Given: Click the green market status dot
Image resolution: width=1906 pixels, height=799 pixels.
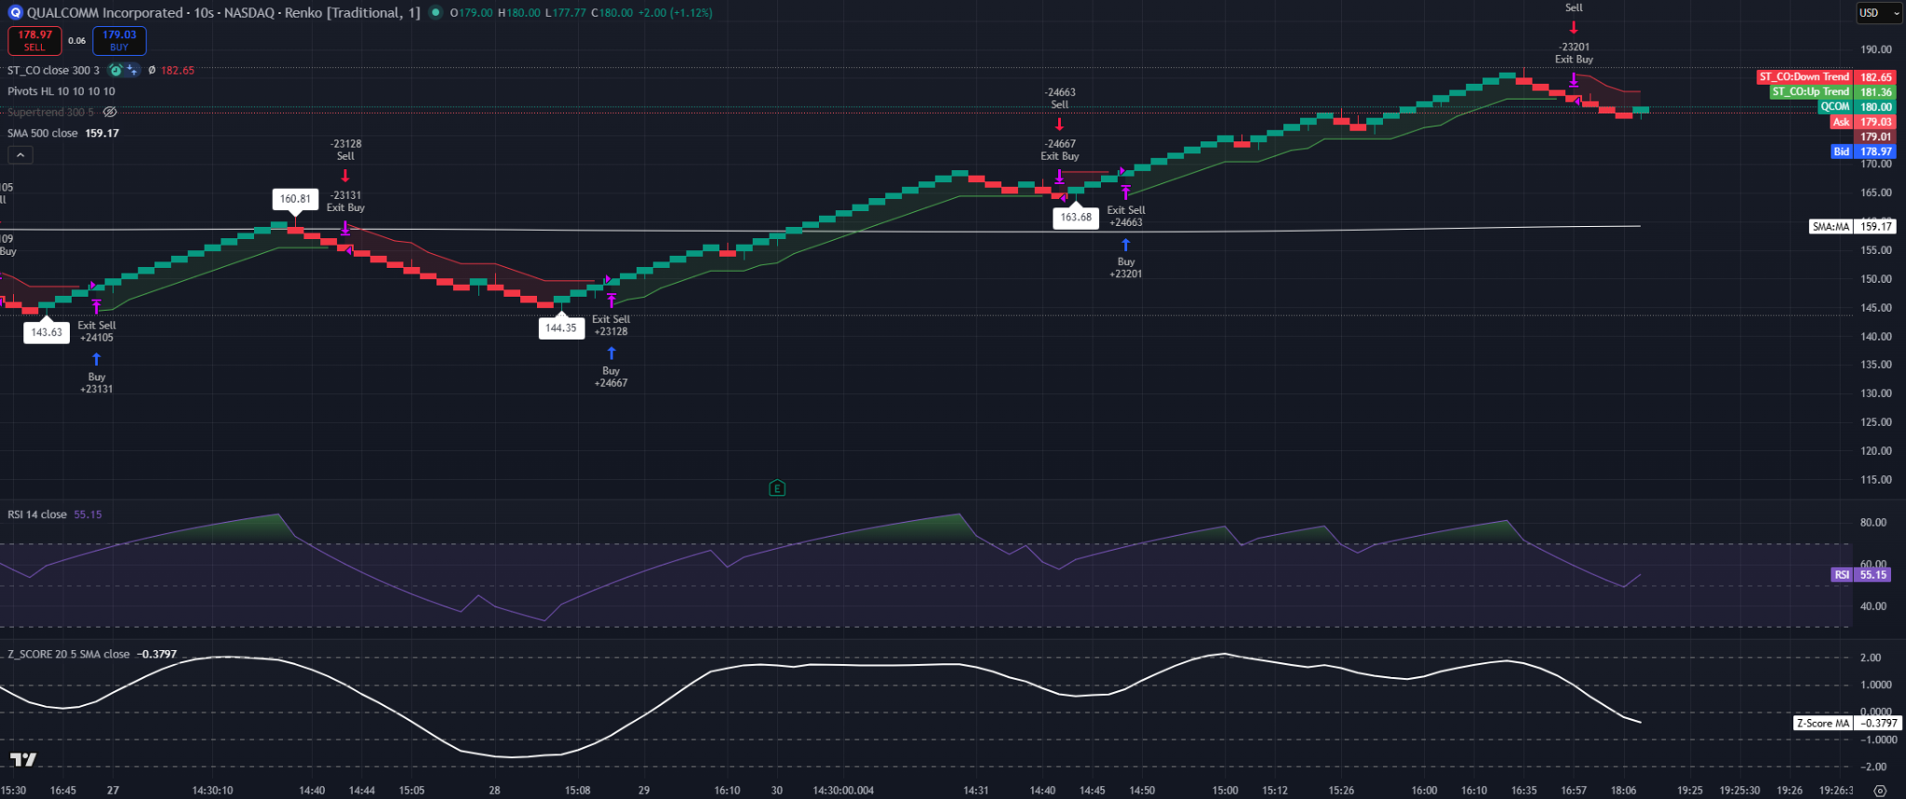Looking at the screenshot, I should click(x=435, y=13).
